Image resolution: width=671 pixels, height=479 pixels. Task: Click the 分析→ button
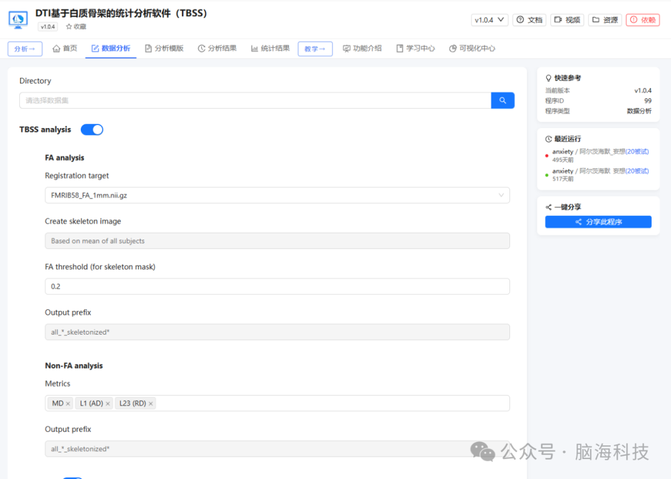point(25,49)
